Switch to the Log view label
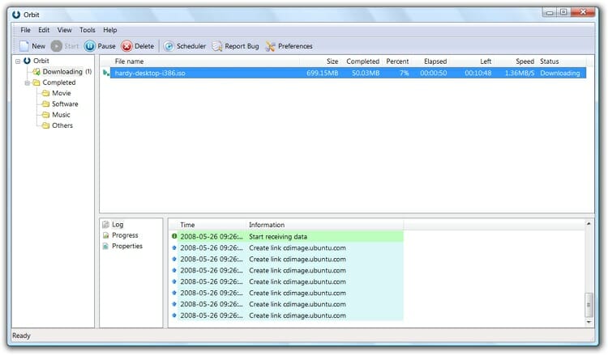The height and width of the screenshot is (355, 608). click(x=118, y=224)
